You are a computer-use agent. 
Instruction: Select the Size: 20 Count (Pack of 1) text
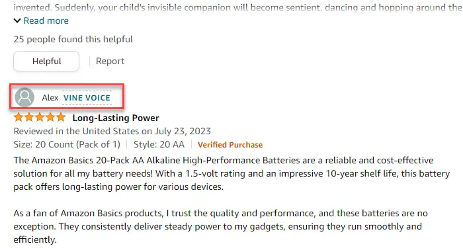[67, 144]
